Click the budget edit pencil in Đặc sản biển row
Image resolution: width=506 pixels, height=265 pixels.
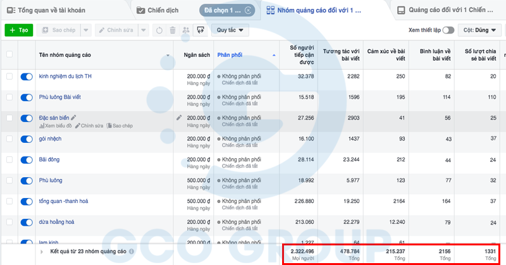pyautogui.click(x=179, y=117)
